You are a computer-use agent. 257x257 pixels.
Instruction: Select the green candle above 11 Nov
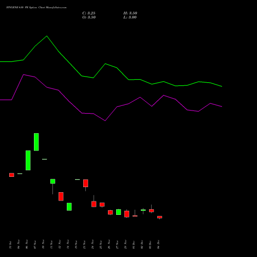(x=53, y=181)
